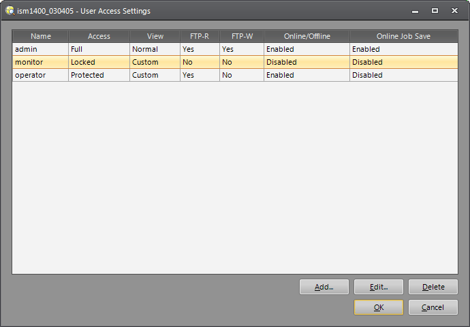
Task: Sort by the Access column header
Action: pos(99,36)
